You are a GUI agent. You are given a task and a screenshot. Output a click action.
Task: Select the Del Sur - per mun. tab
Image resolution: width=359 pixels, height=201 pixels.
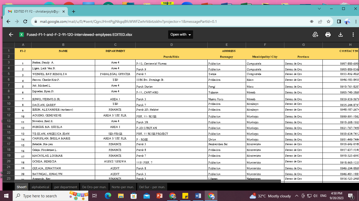152,187
